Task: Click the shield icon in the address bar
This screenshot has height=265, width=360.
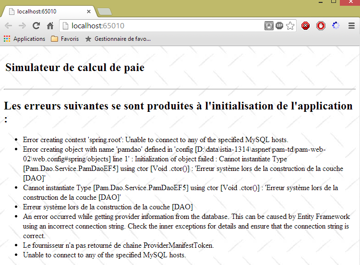Action: pyautogui.click(x=269, y=26)
